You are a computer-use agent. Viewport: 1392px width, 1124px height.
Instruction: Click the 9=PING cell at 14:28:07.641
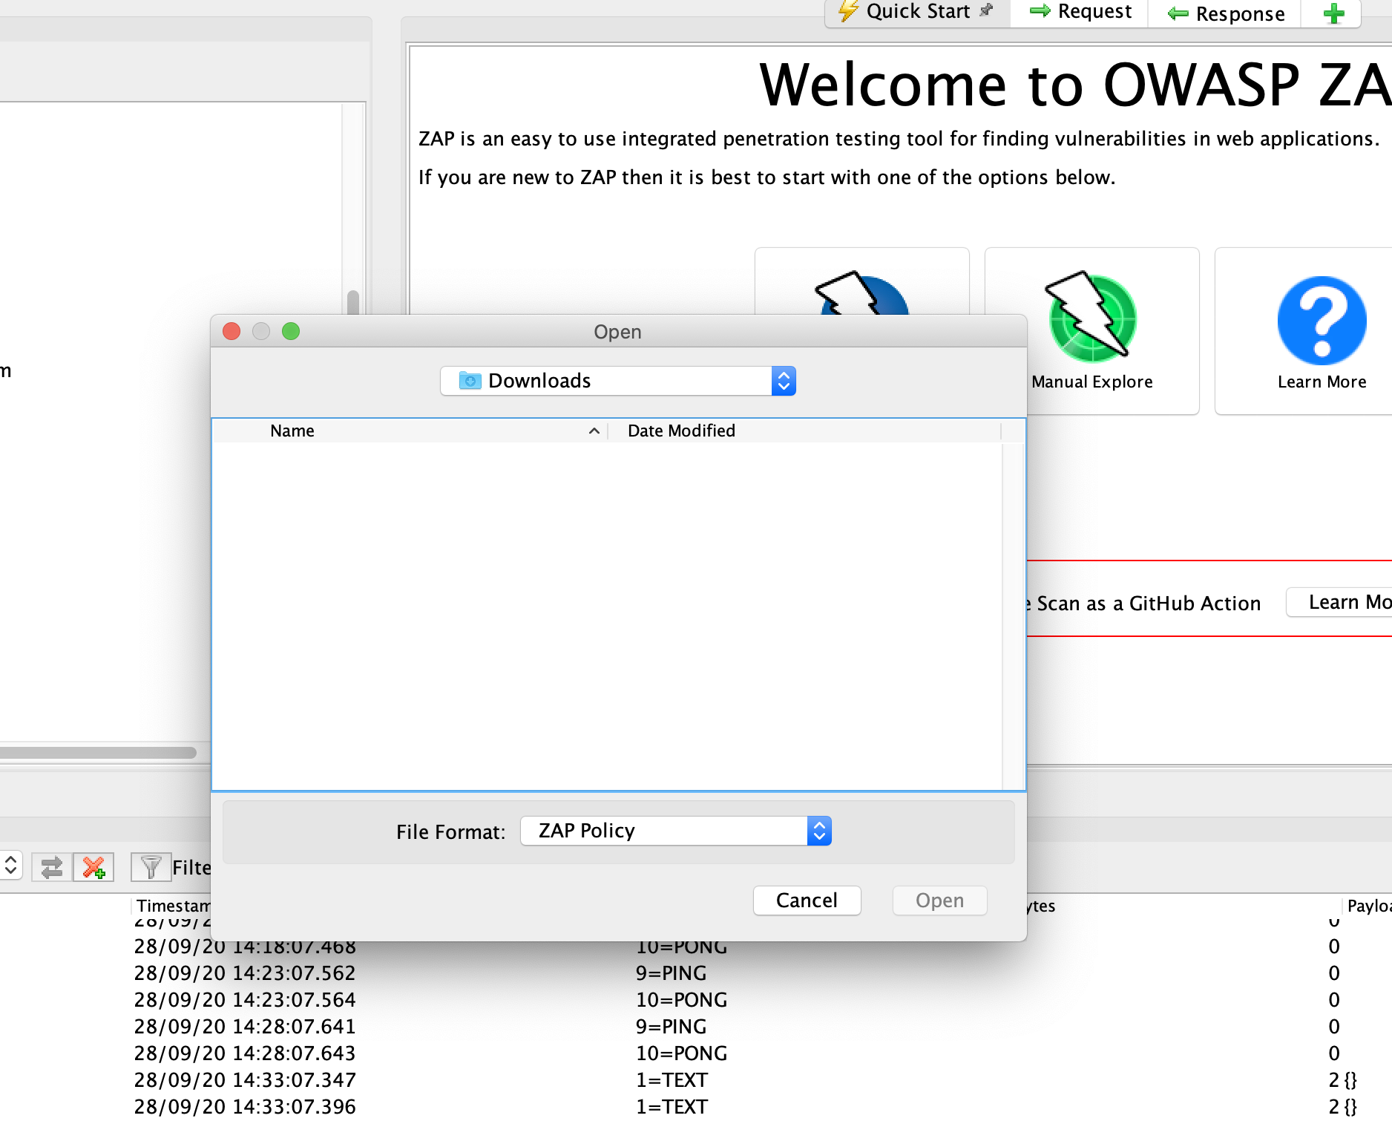(x=671, y=1027)
